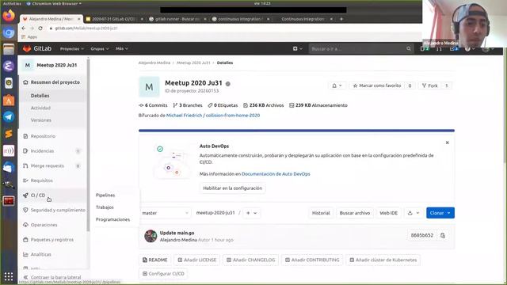Open Paquetes y registros section
The image size is (507, 285).
[51, 240]
